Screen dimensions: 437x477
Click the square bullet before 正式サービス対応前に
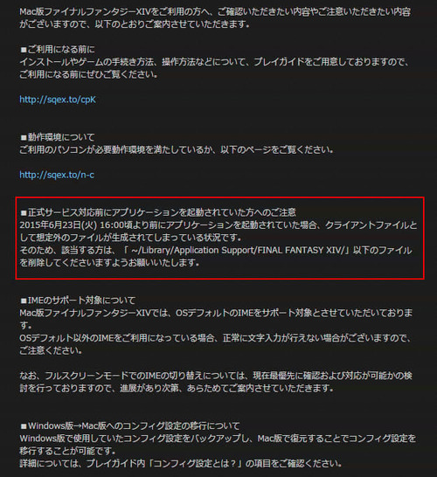24,212
